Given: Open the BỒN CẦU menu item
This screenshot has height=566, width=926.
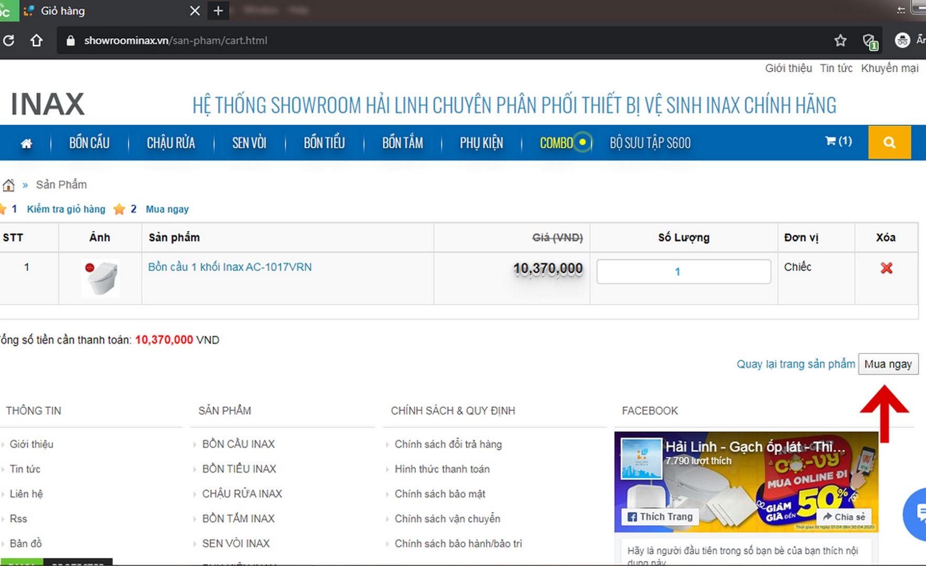Looking at the screenshot, I should (89, 143).
